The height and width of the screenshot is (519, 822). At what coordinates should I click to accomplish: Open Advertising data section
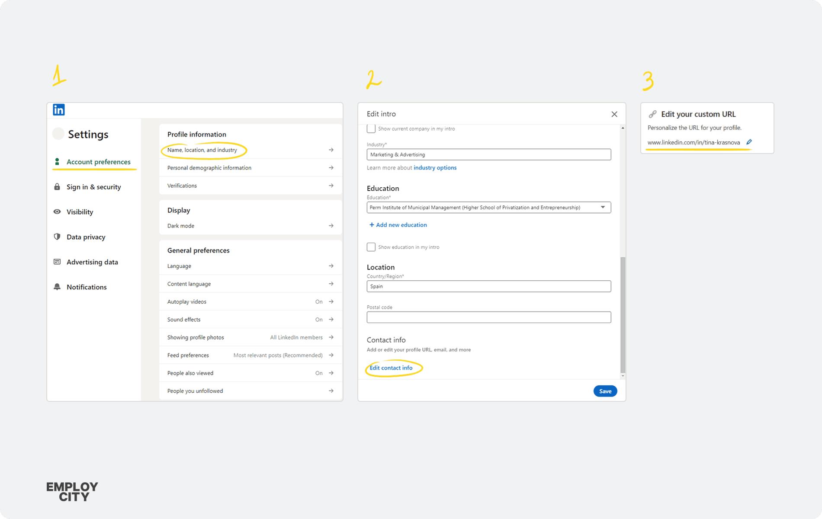92,262
